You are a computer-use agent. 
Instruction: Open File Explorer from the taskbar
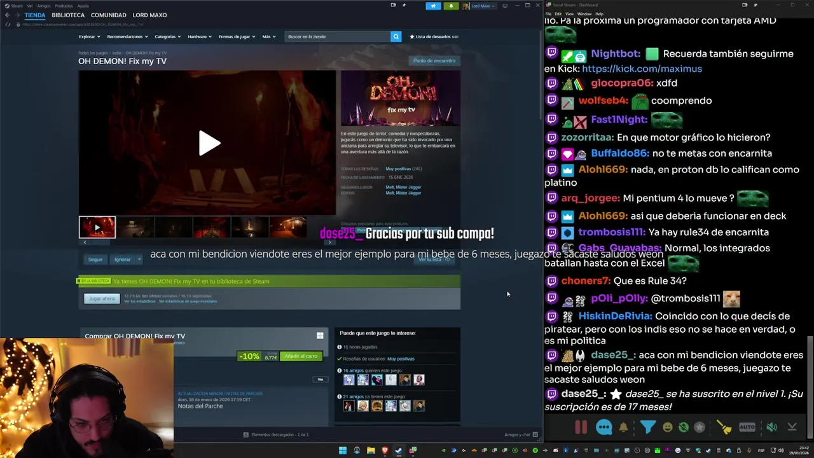pyautogui.click(x=371, y=450)
